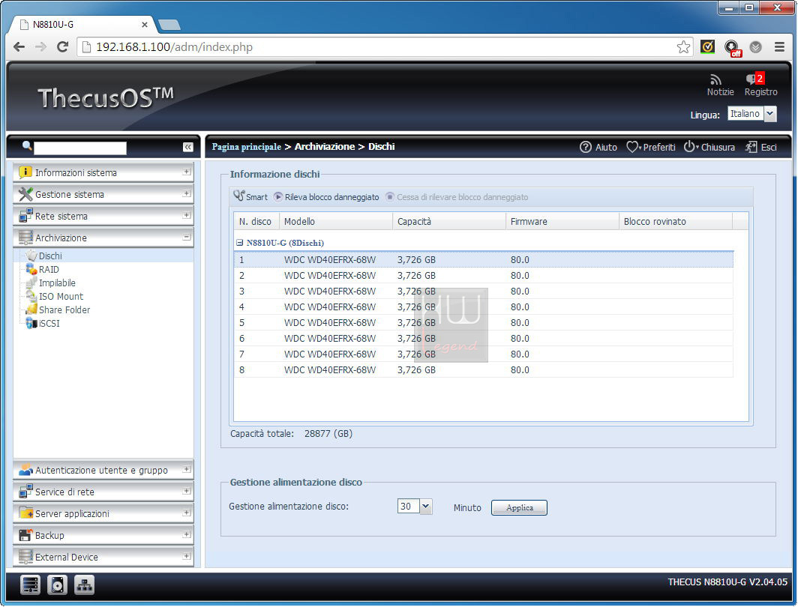
Task: Click the Gestione sistema tools icon
Action: pos(25,194)
